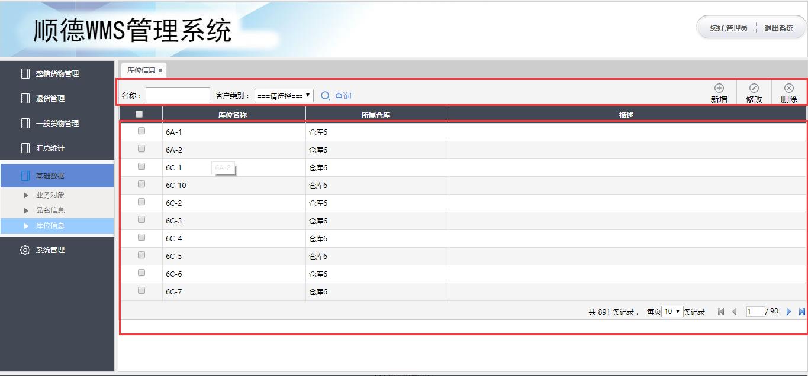Click the 修改 edit icon button
This screenshot has width=808, height=376.
[754, 88]
